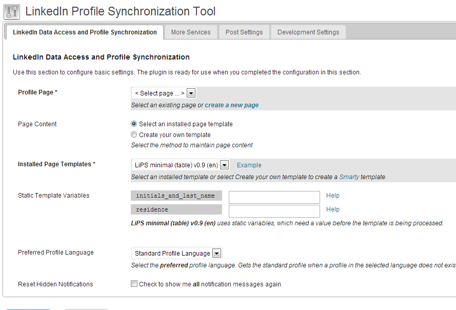Open the template Example link

(249, 165)
